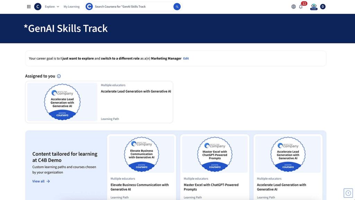Click View all link with arrow

[41, 181]
